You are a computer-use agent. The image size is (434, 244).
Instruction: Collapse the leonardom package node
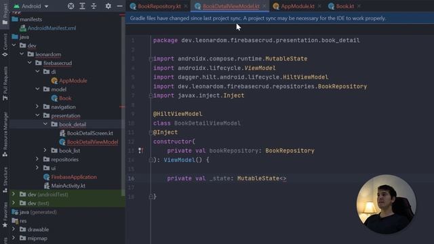tap(22, 54)
